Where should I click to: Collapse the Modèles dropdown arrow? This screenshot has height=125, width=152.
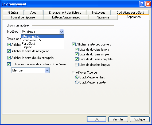(61, 32)
